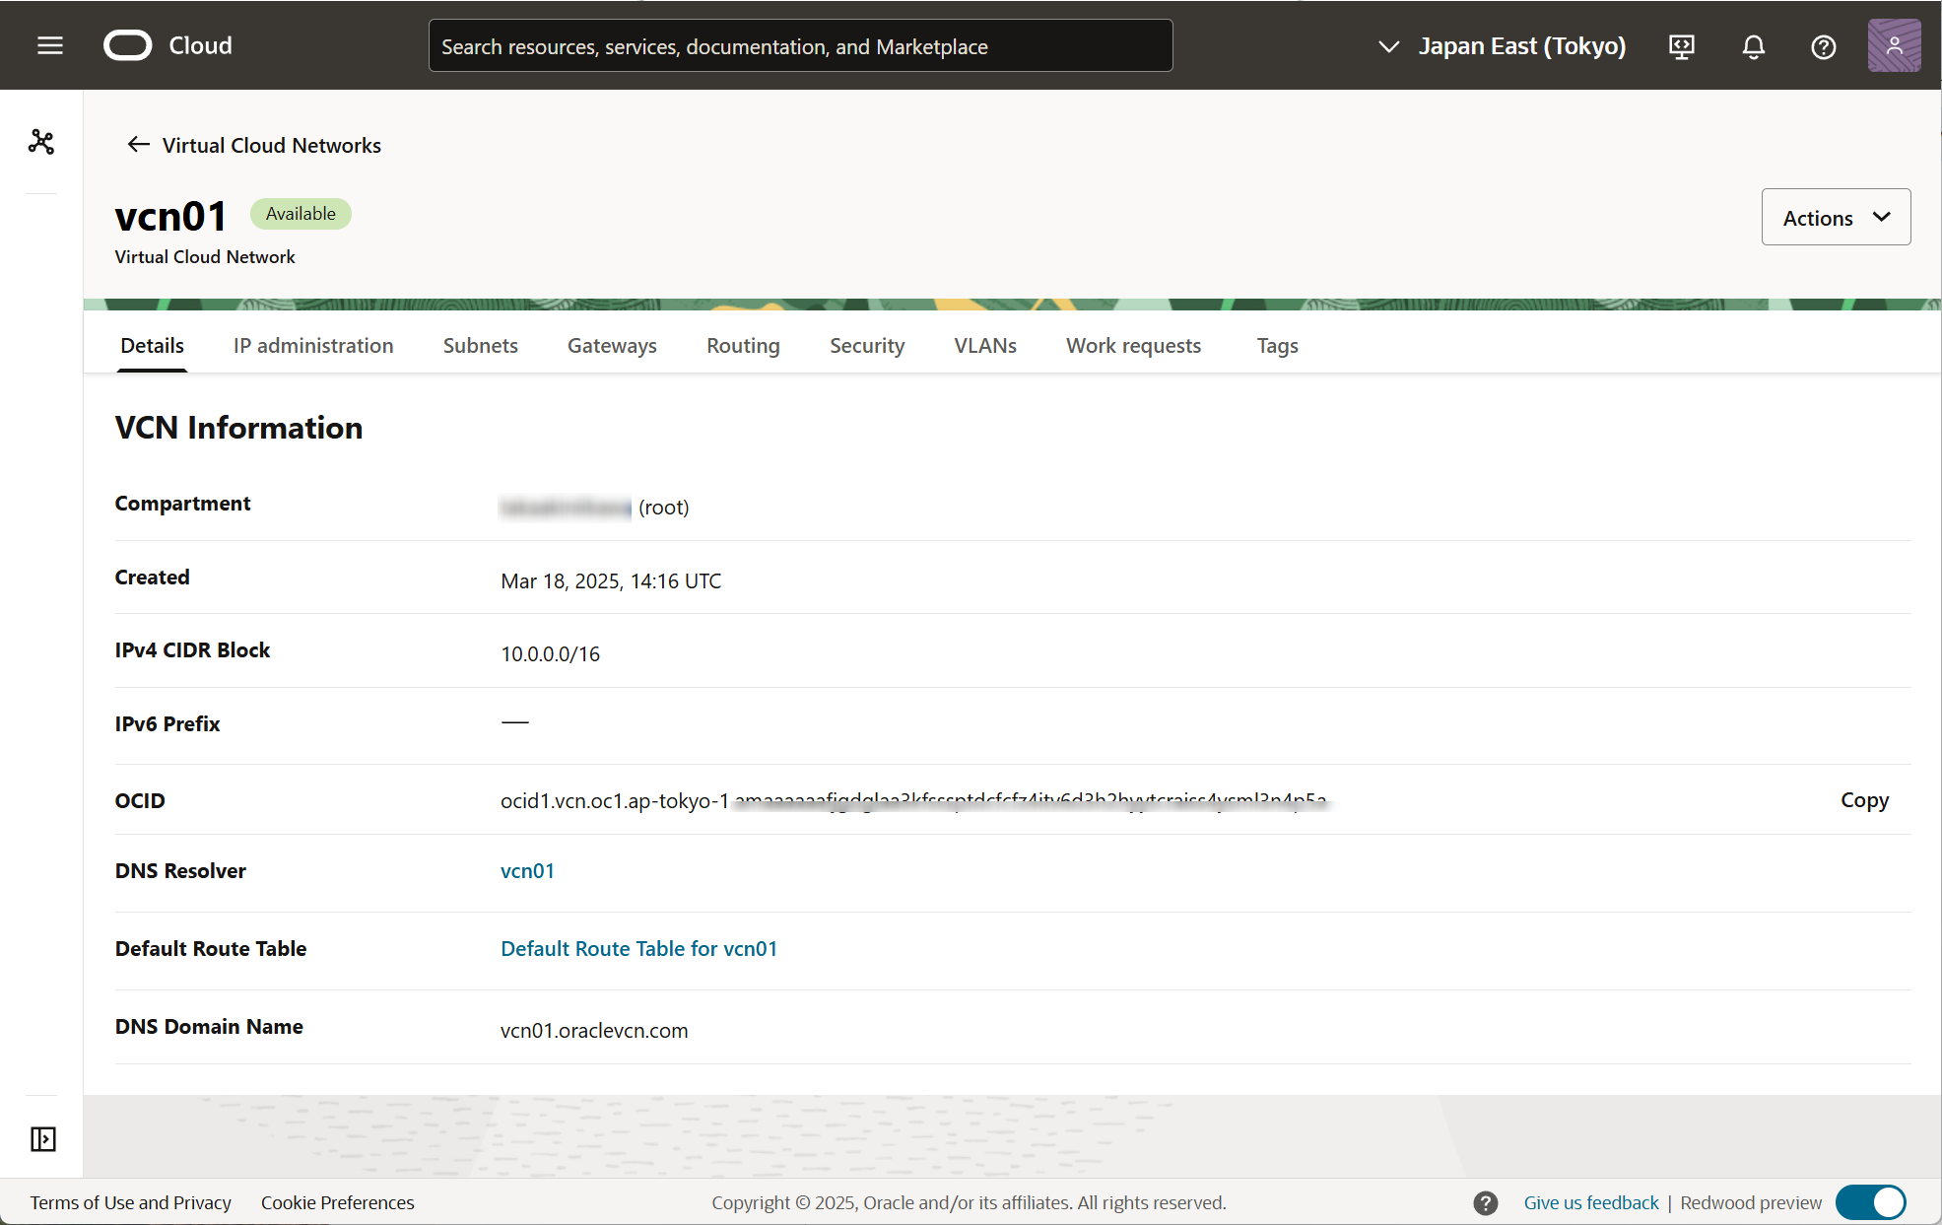Viewport: 1942px width, 1225px height.
Task: Go back to Virtual Cloud Networks
Action: [x=271, y=145]
